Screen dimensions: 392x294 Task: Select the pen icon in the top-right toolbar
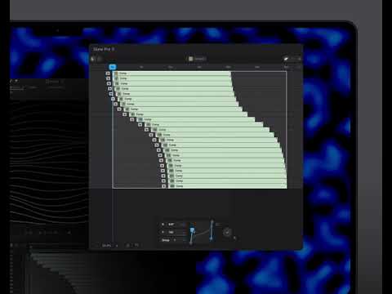(286, 59)
